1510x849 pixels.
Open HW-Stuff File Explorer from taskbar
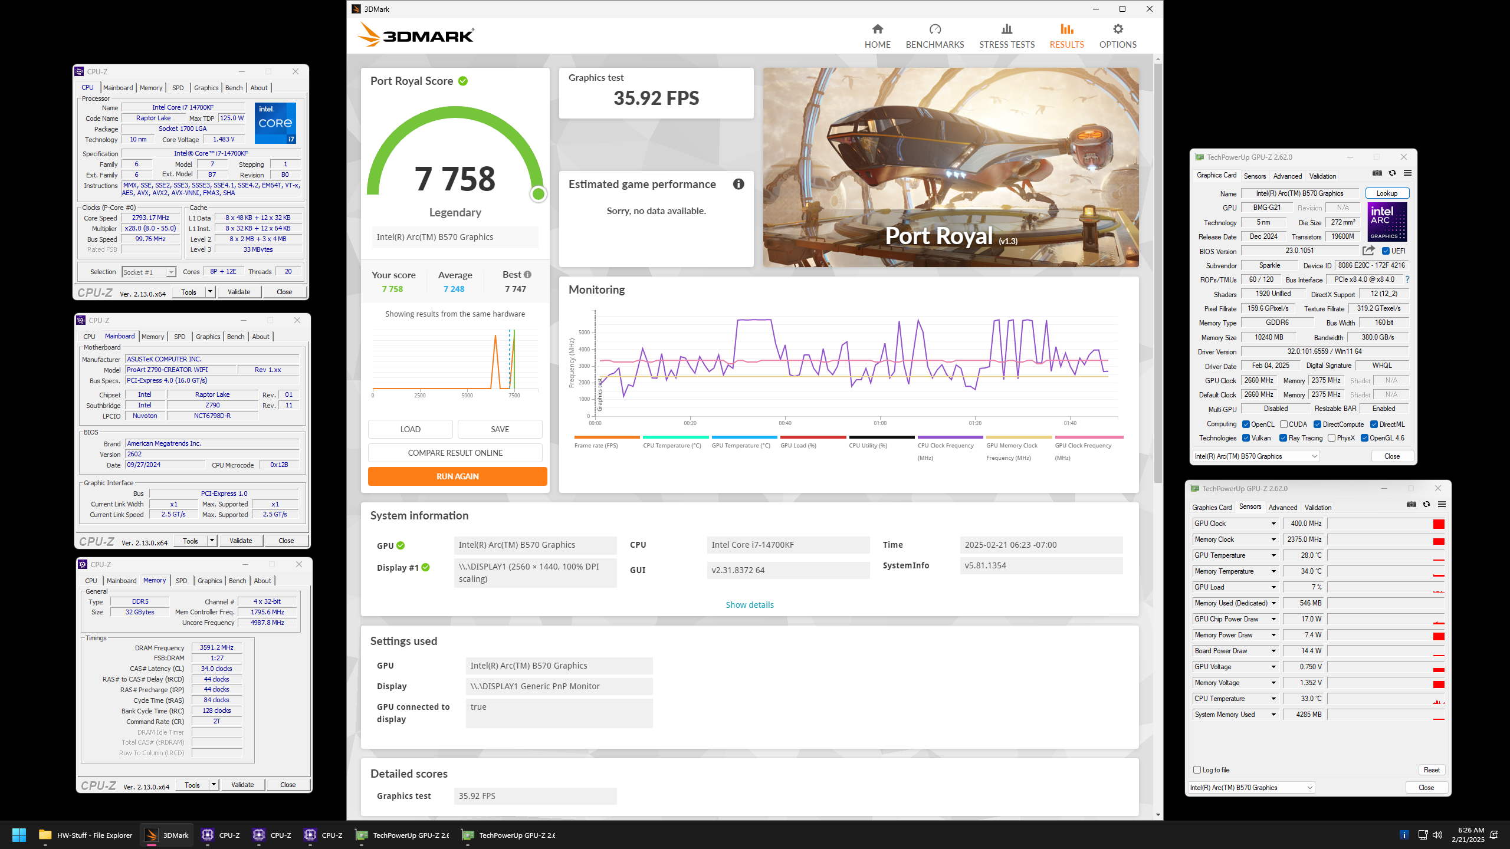[86, 835]
